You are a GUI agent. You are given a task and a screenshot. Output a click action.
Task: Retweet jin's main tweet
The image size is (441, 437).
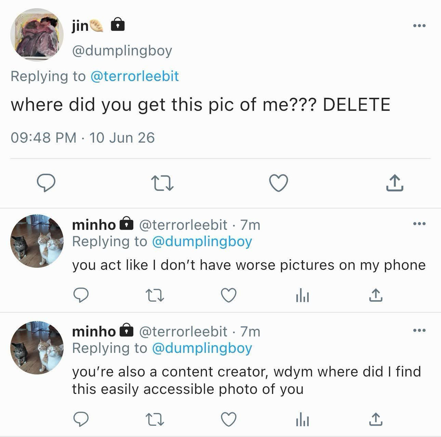(163, 183)
